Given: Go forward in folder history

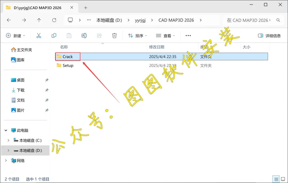Looking at the screenshot, I should pyautogui.click(x=24, y=20).
